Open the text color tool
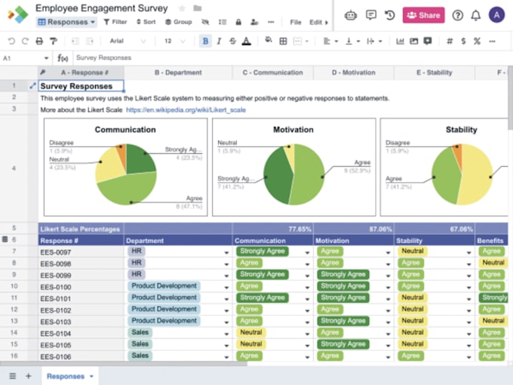Screen dimensions: 513x385 (247, 42)
